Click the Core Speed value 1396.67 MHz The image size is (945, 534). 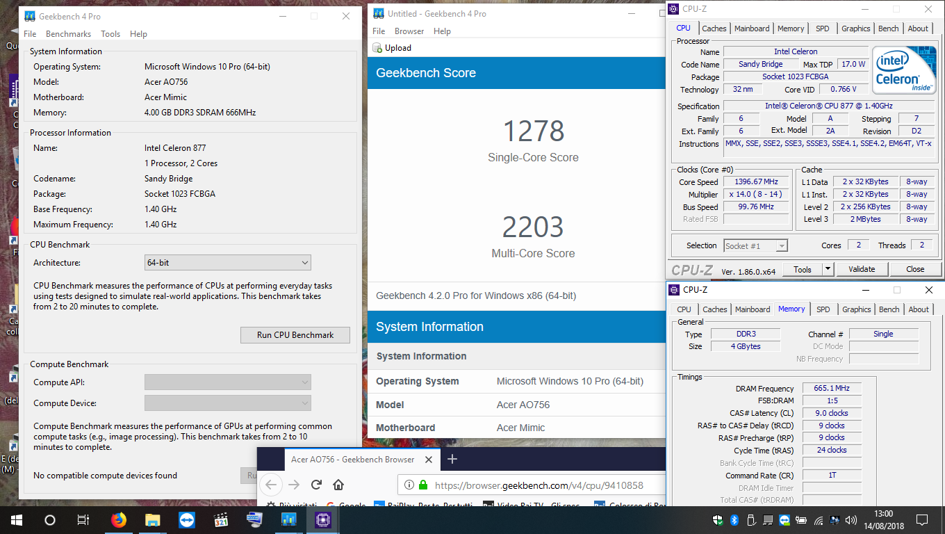[756, 182]
